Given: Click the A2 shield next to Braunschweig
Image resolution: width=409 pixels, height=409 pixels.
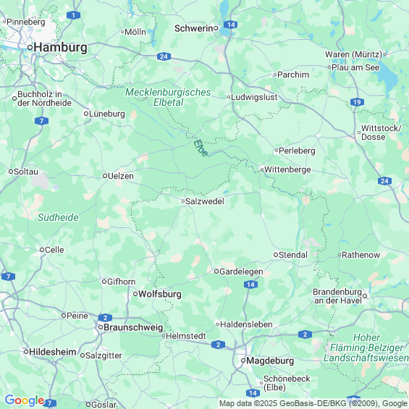Looking at the screenshot, I should pyautogui.click(x=105, y=318).
